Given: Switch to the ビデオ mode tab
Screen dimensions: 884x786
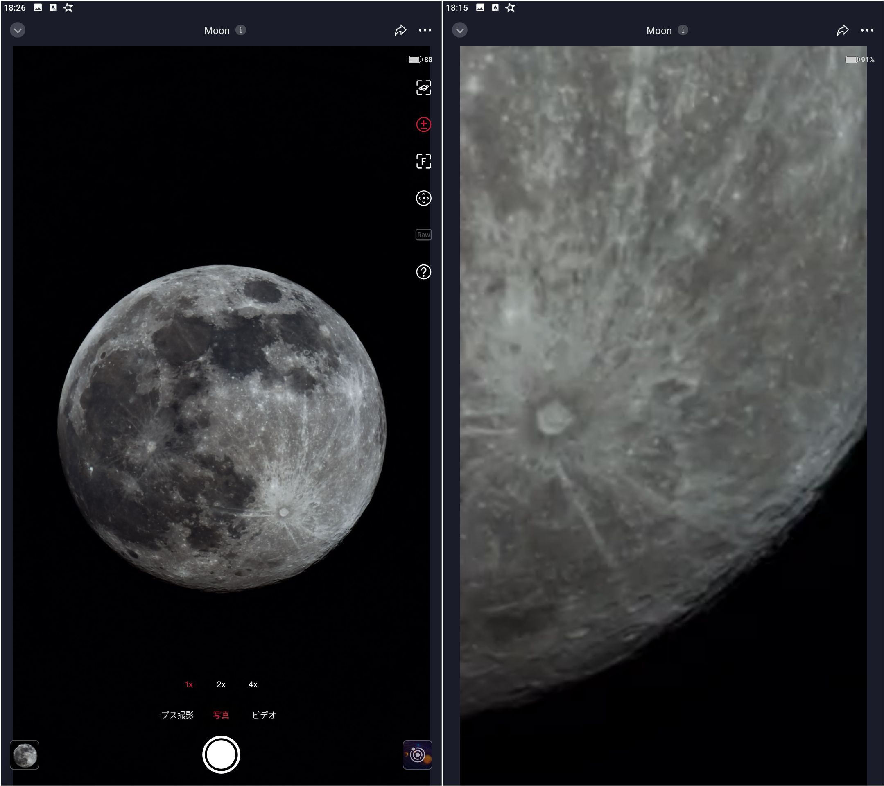Looking at the screenshot, I should tap(264, 715).
